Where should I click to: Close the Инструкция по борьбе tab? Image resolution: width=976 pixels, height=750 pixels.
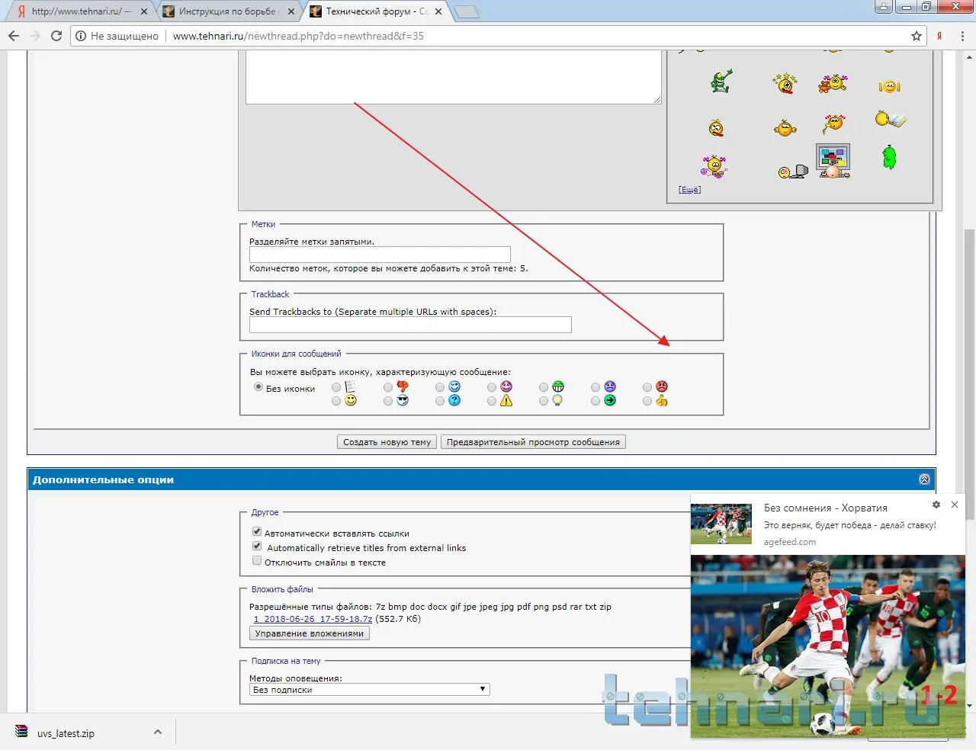point(291,11)
